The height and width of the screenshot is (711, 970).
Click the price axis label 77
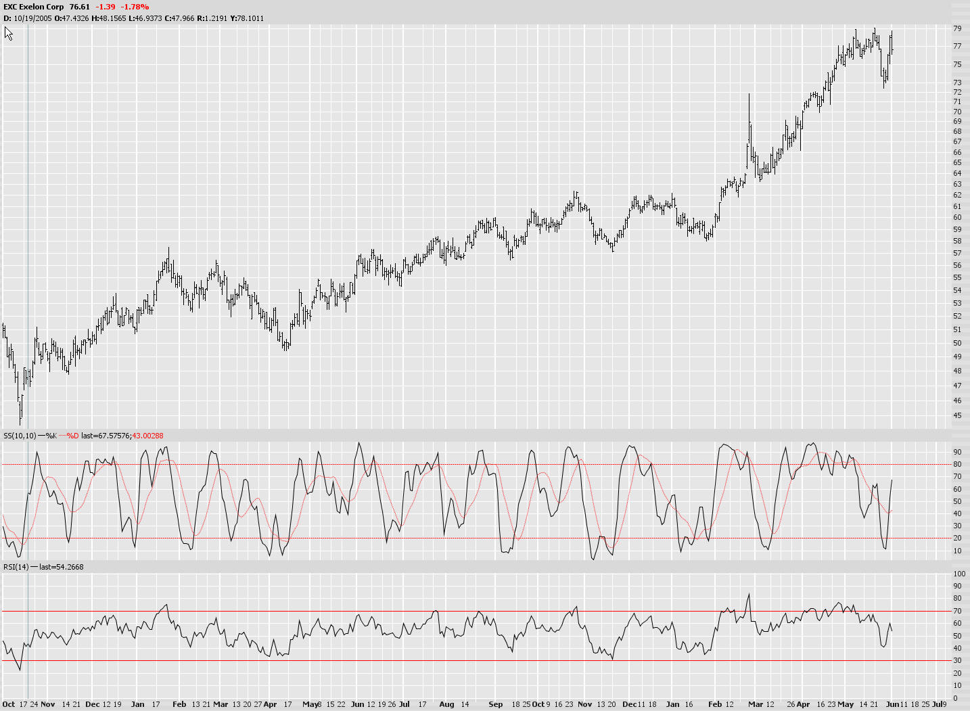point(957,46)
